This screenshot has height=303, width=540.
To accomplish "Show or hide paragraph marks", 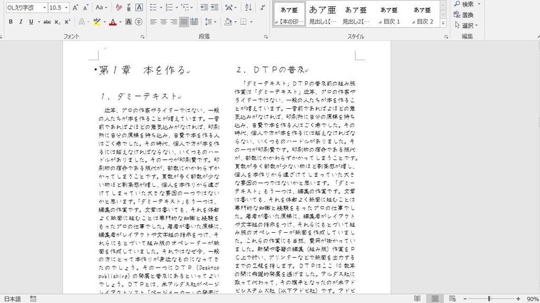I will pyautogui.click(x=263, y=7).
